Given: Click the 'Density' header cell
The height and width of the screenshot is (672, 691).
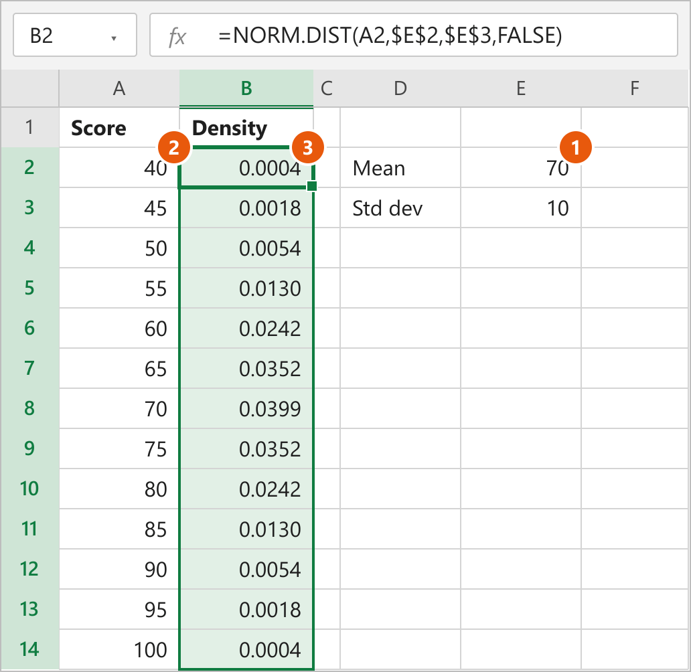Looking at the screenshot, I should point(246,127).
